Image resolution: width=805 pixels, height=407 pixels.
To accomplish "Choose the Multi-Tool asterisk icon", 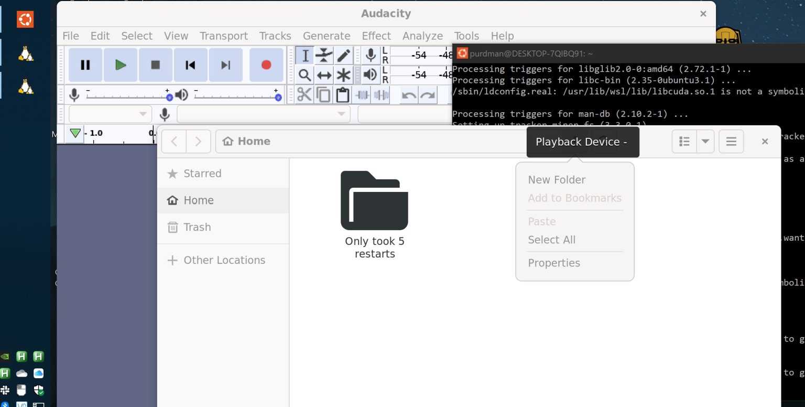I will pos(343,75).
